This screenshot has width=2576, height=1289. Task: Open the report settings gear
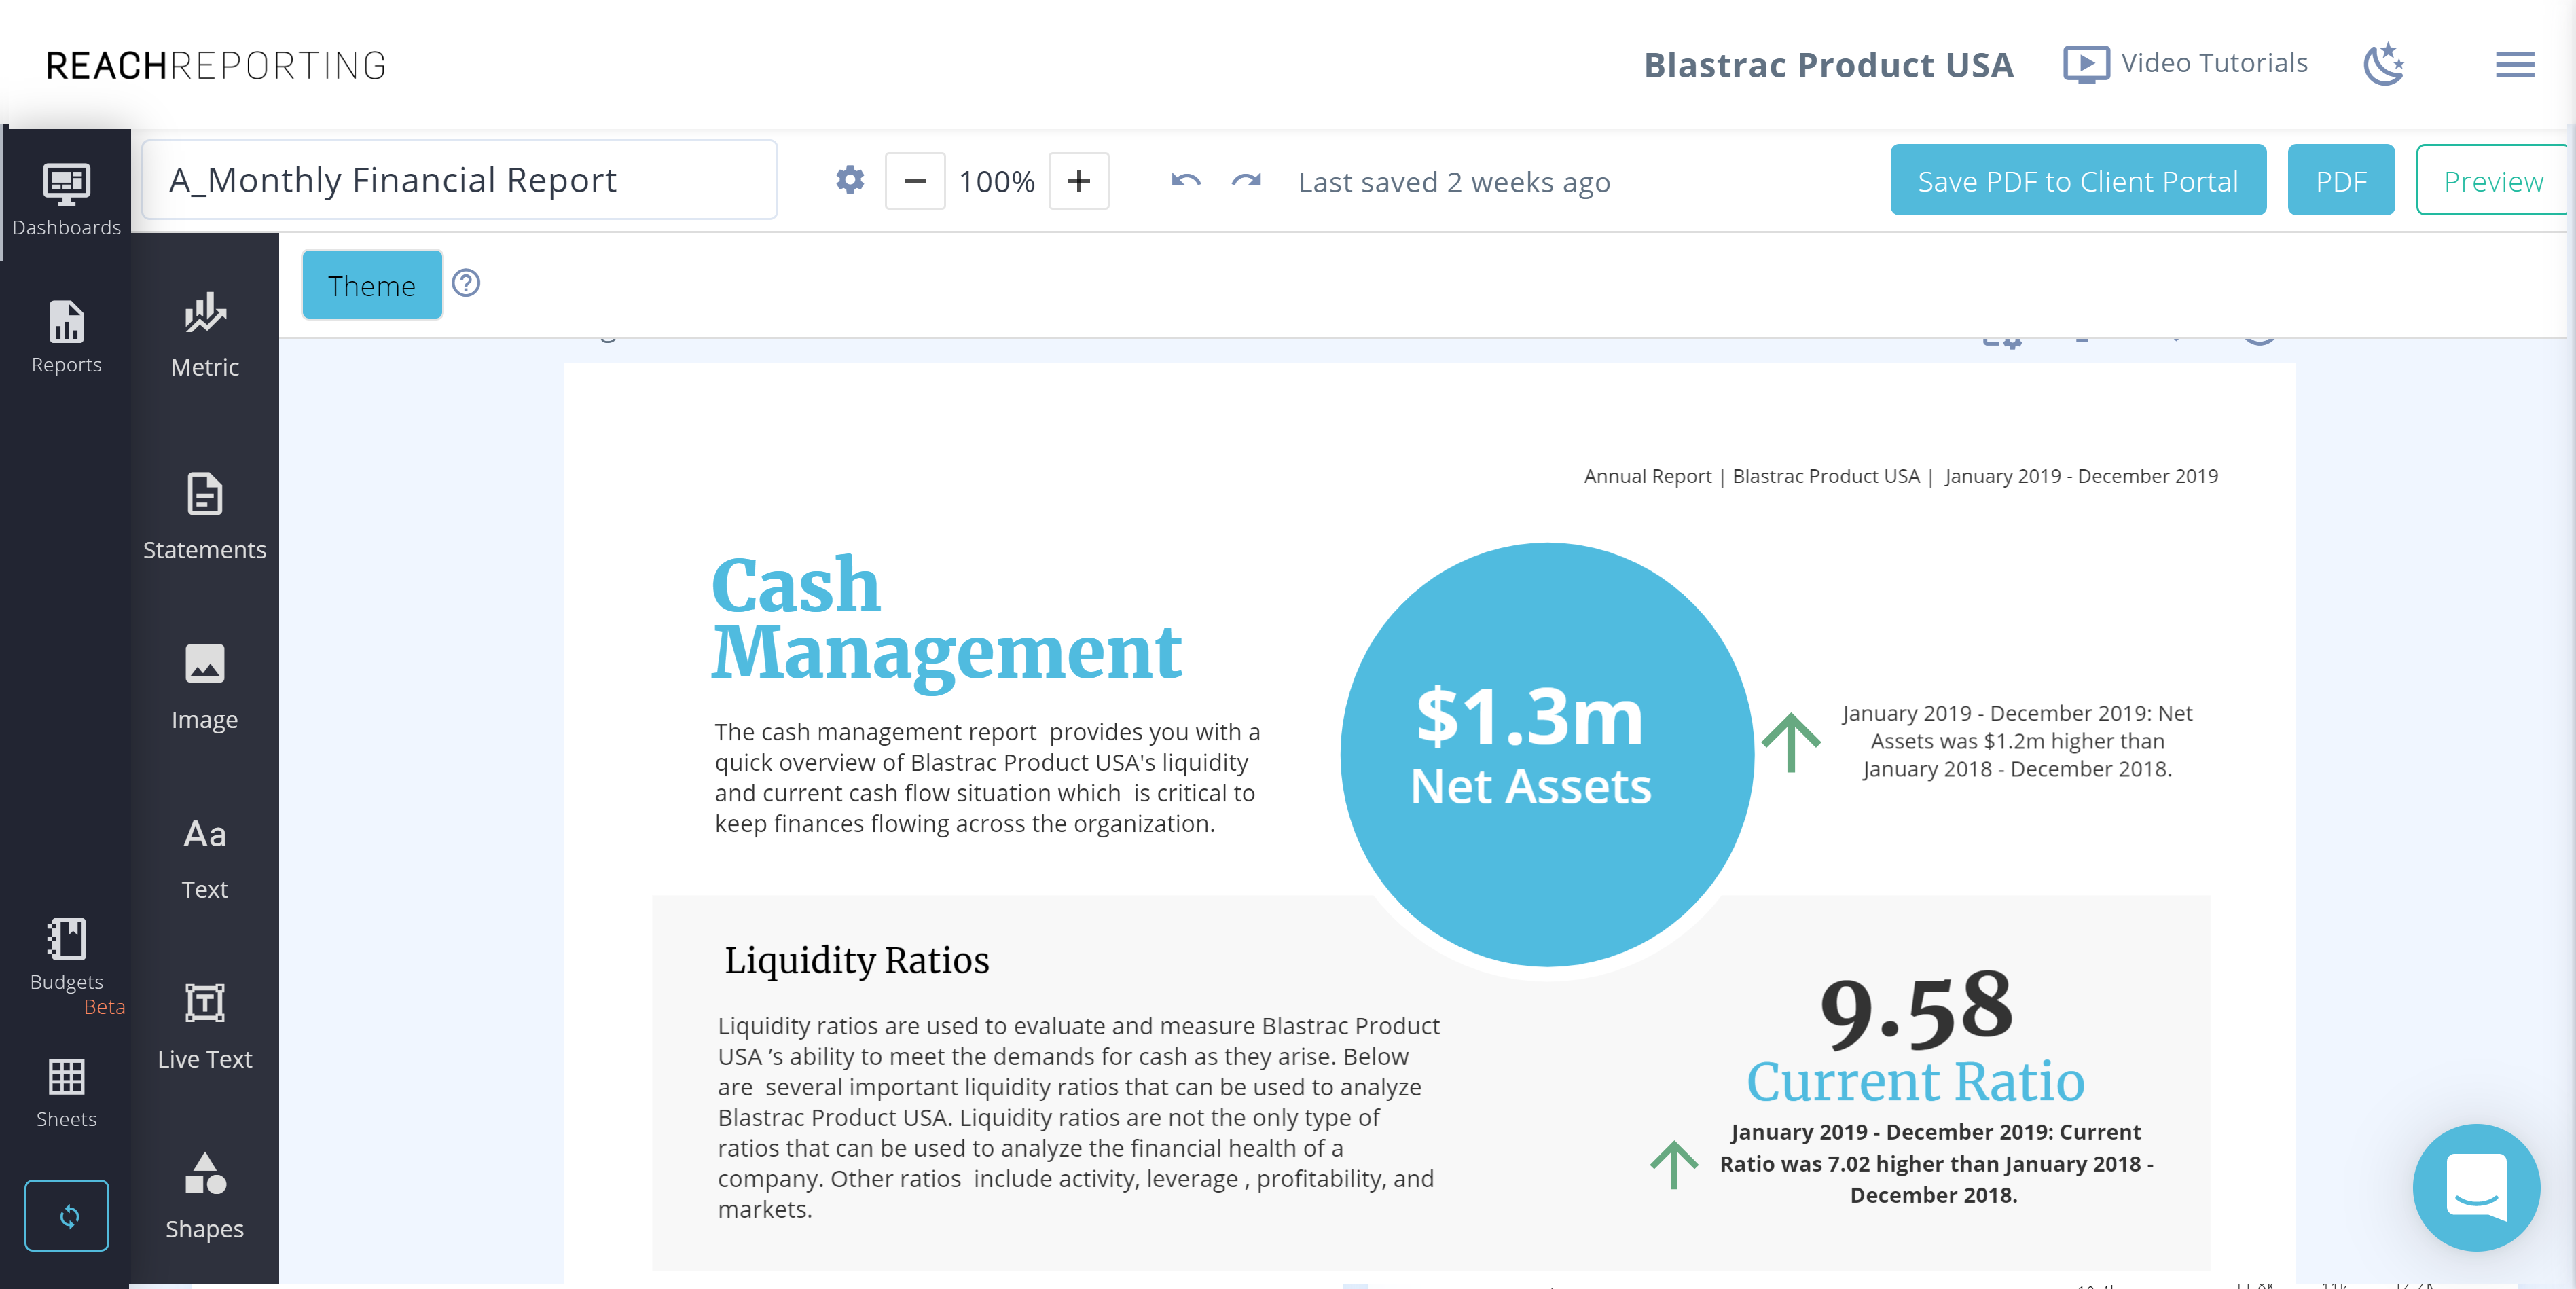pyautogui.click(x=849, y=181)
